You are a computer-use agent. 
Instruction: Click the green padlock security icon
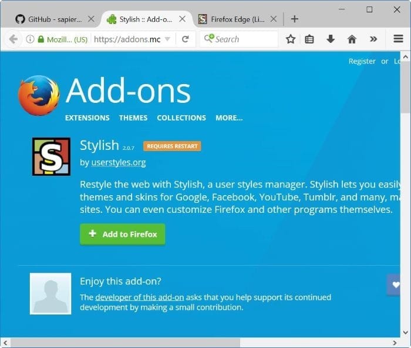41,39
